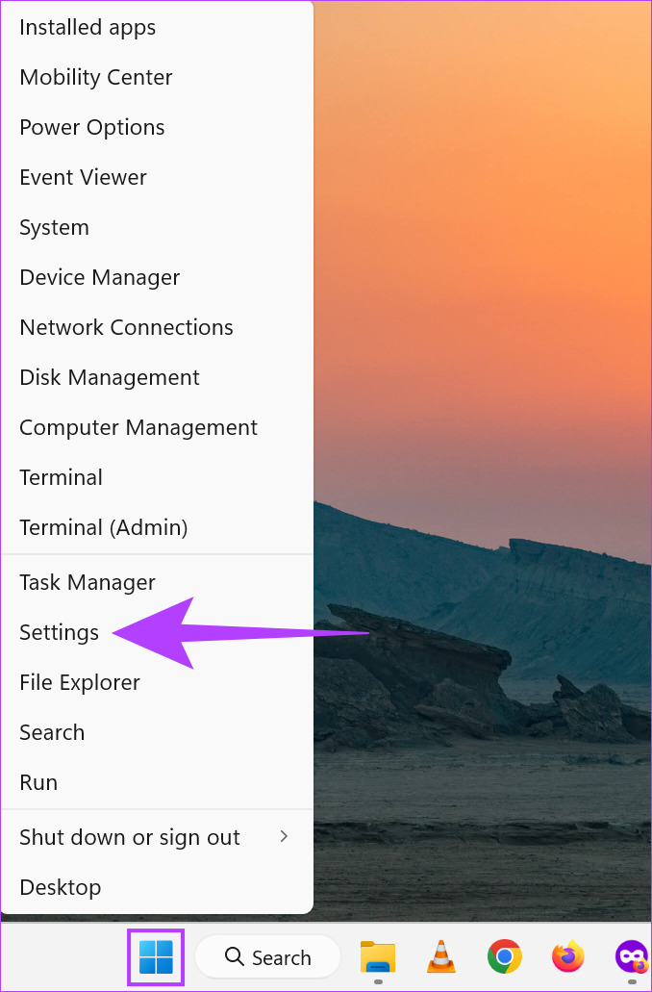This screenshot has width=652, height=992.
Task: Open File Explorer from the taskbar
Action: tap(378, 956)
